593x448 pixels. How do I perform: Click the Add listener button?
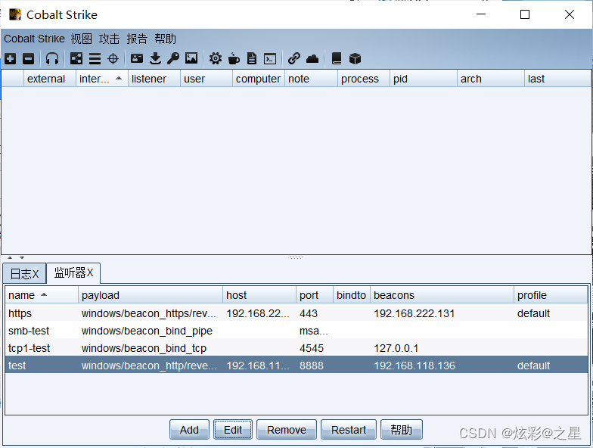point(189,430)
